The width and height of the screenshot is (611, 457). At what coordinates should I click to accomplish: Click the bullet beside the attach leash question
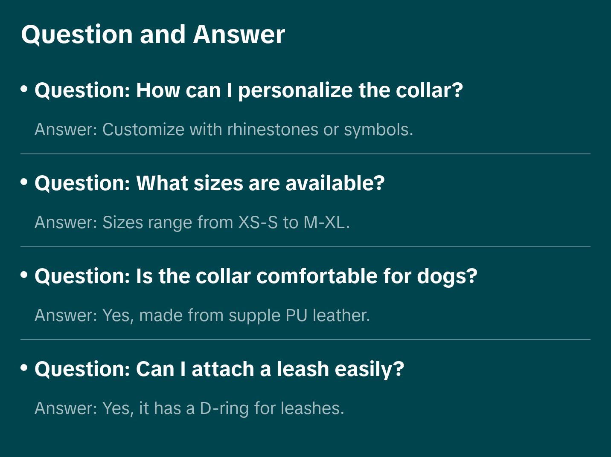(24, 368)
